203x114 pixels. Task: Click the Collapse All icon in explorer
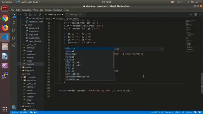click(x=40, y=15)
